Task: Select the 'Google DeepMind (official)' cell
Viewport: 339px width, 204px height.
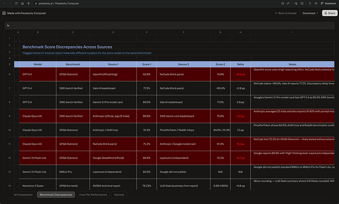Action: click(113, 157)
